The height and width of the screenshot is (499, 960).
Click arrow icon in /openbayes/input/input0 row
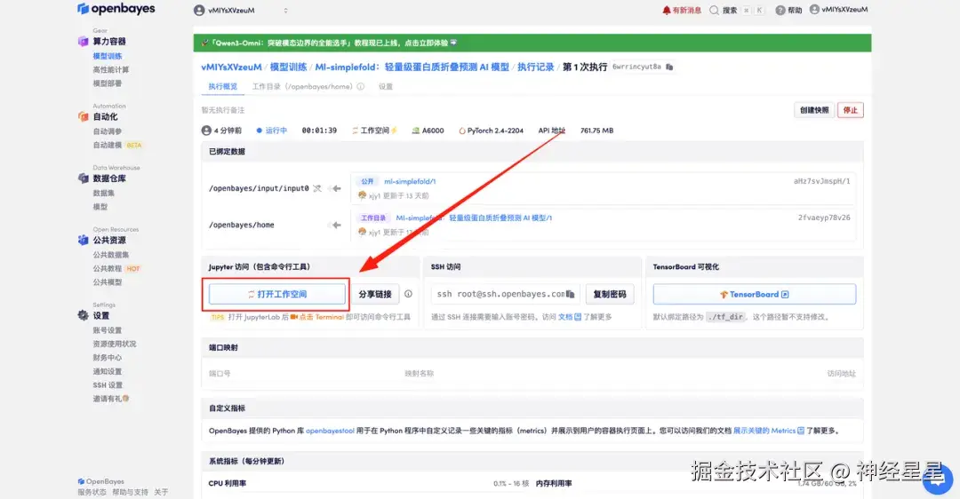[x=335, y=188]
